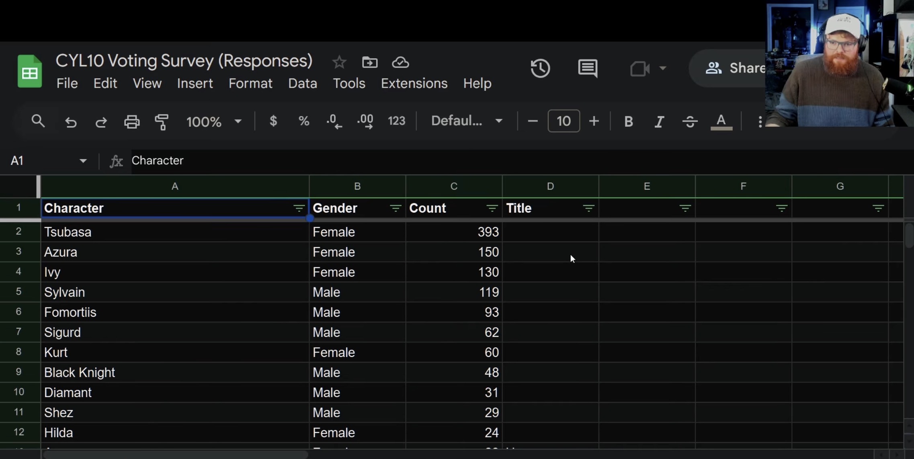Open the 100% zoom dropdown

213,121
